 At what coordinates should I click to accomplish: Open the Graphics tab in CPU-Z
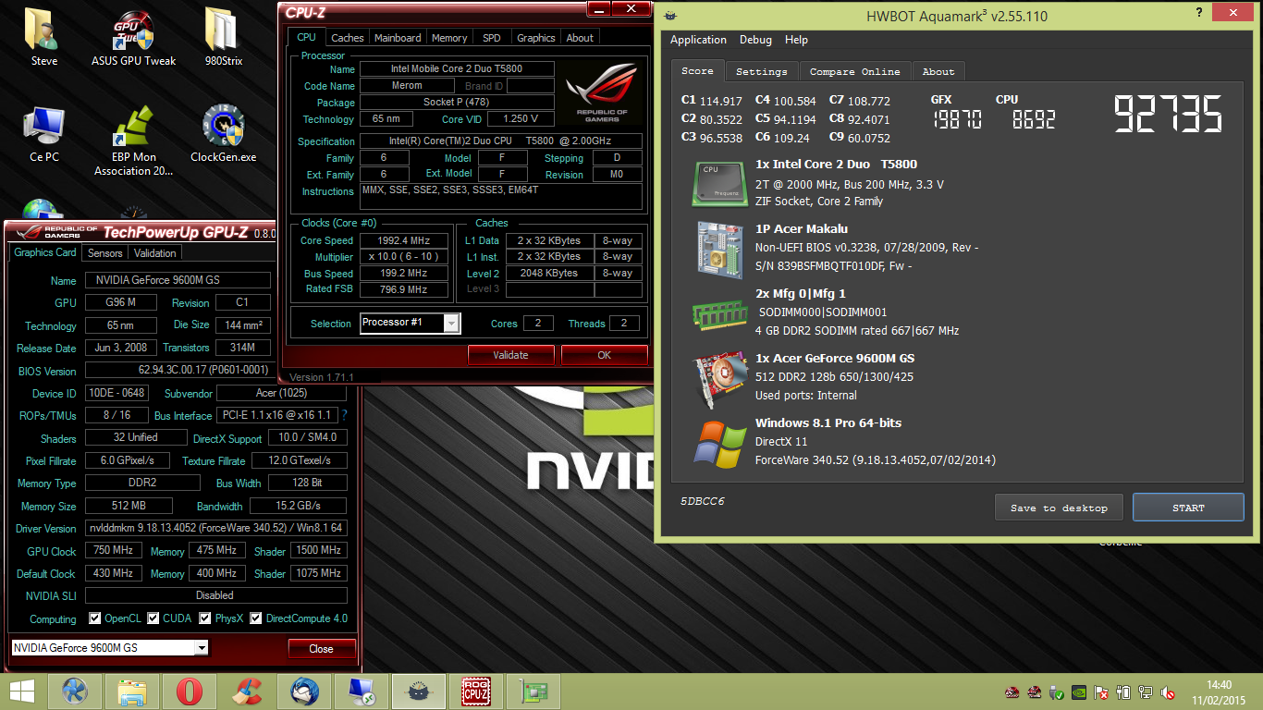tap(536, 38)
